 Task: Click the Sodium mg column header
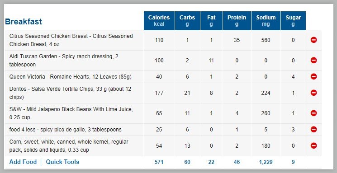point(266,21)
